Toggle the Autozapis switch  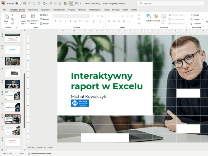(x=18, y=4)
